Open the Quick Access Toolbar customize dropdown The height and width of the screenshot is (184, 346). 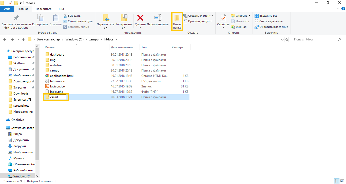pos(21,3)
